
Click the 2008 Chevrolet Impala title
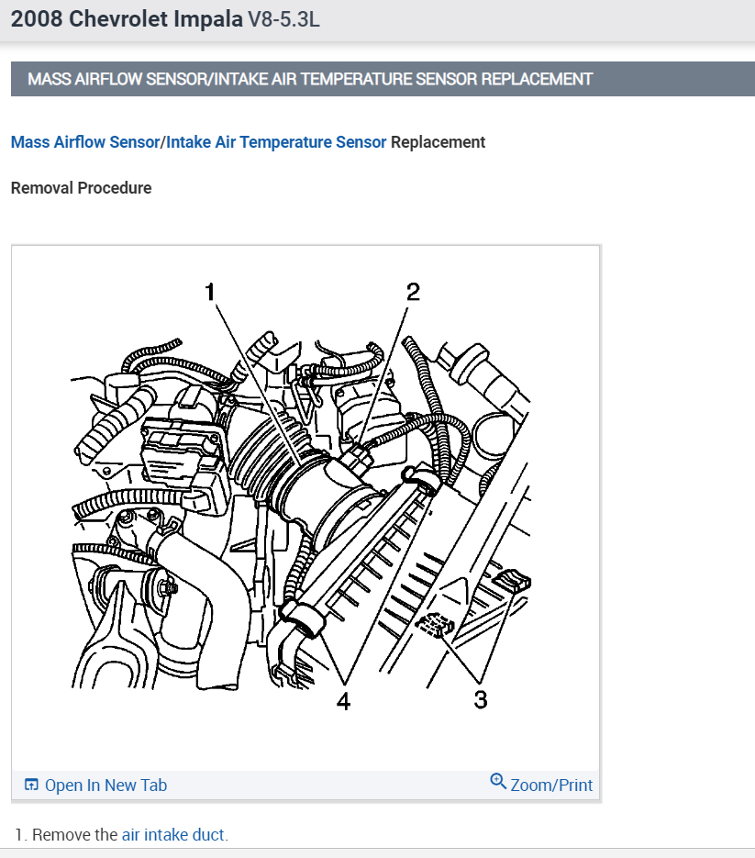click(x=127, y=19)
